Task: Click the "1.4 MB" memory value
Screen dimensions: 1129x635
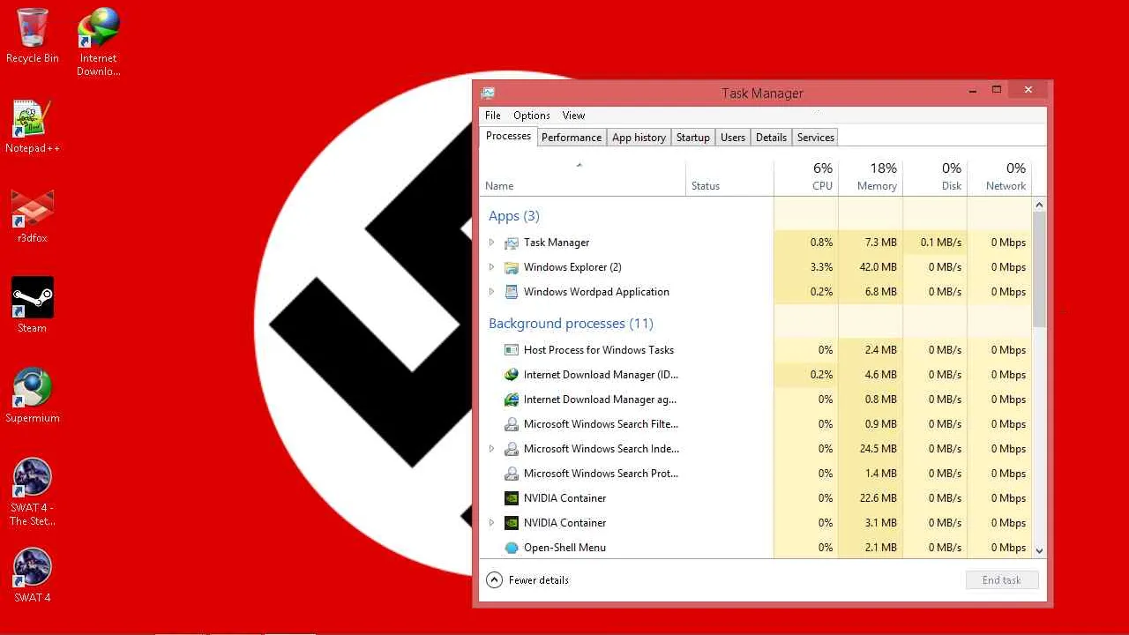Action: pos(881,474)
